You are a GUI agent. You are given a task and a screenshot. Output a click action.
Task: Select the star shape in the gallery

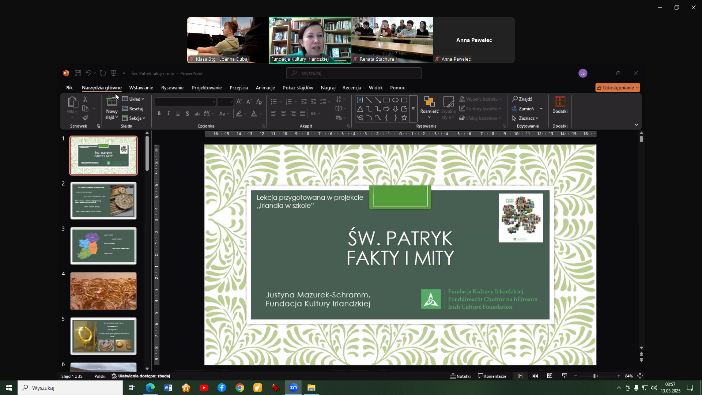coord(404,118)
